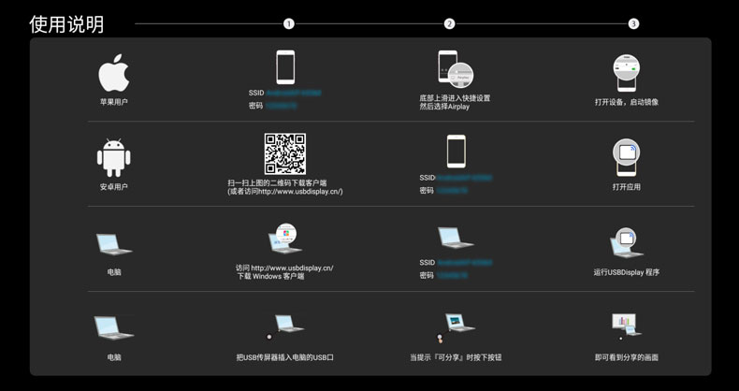The height and width of the screenshot is (391, 739).
Task: Click the laptop icon above 访问 download text
Action: (x=285, y=239)
